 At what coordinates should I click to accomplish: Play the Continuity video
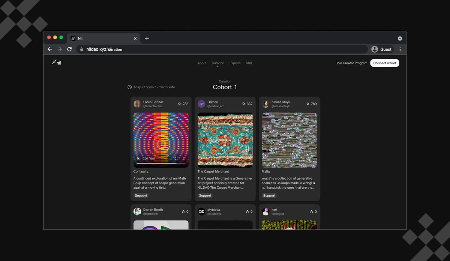tap(138, 159)
